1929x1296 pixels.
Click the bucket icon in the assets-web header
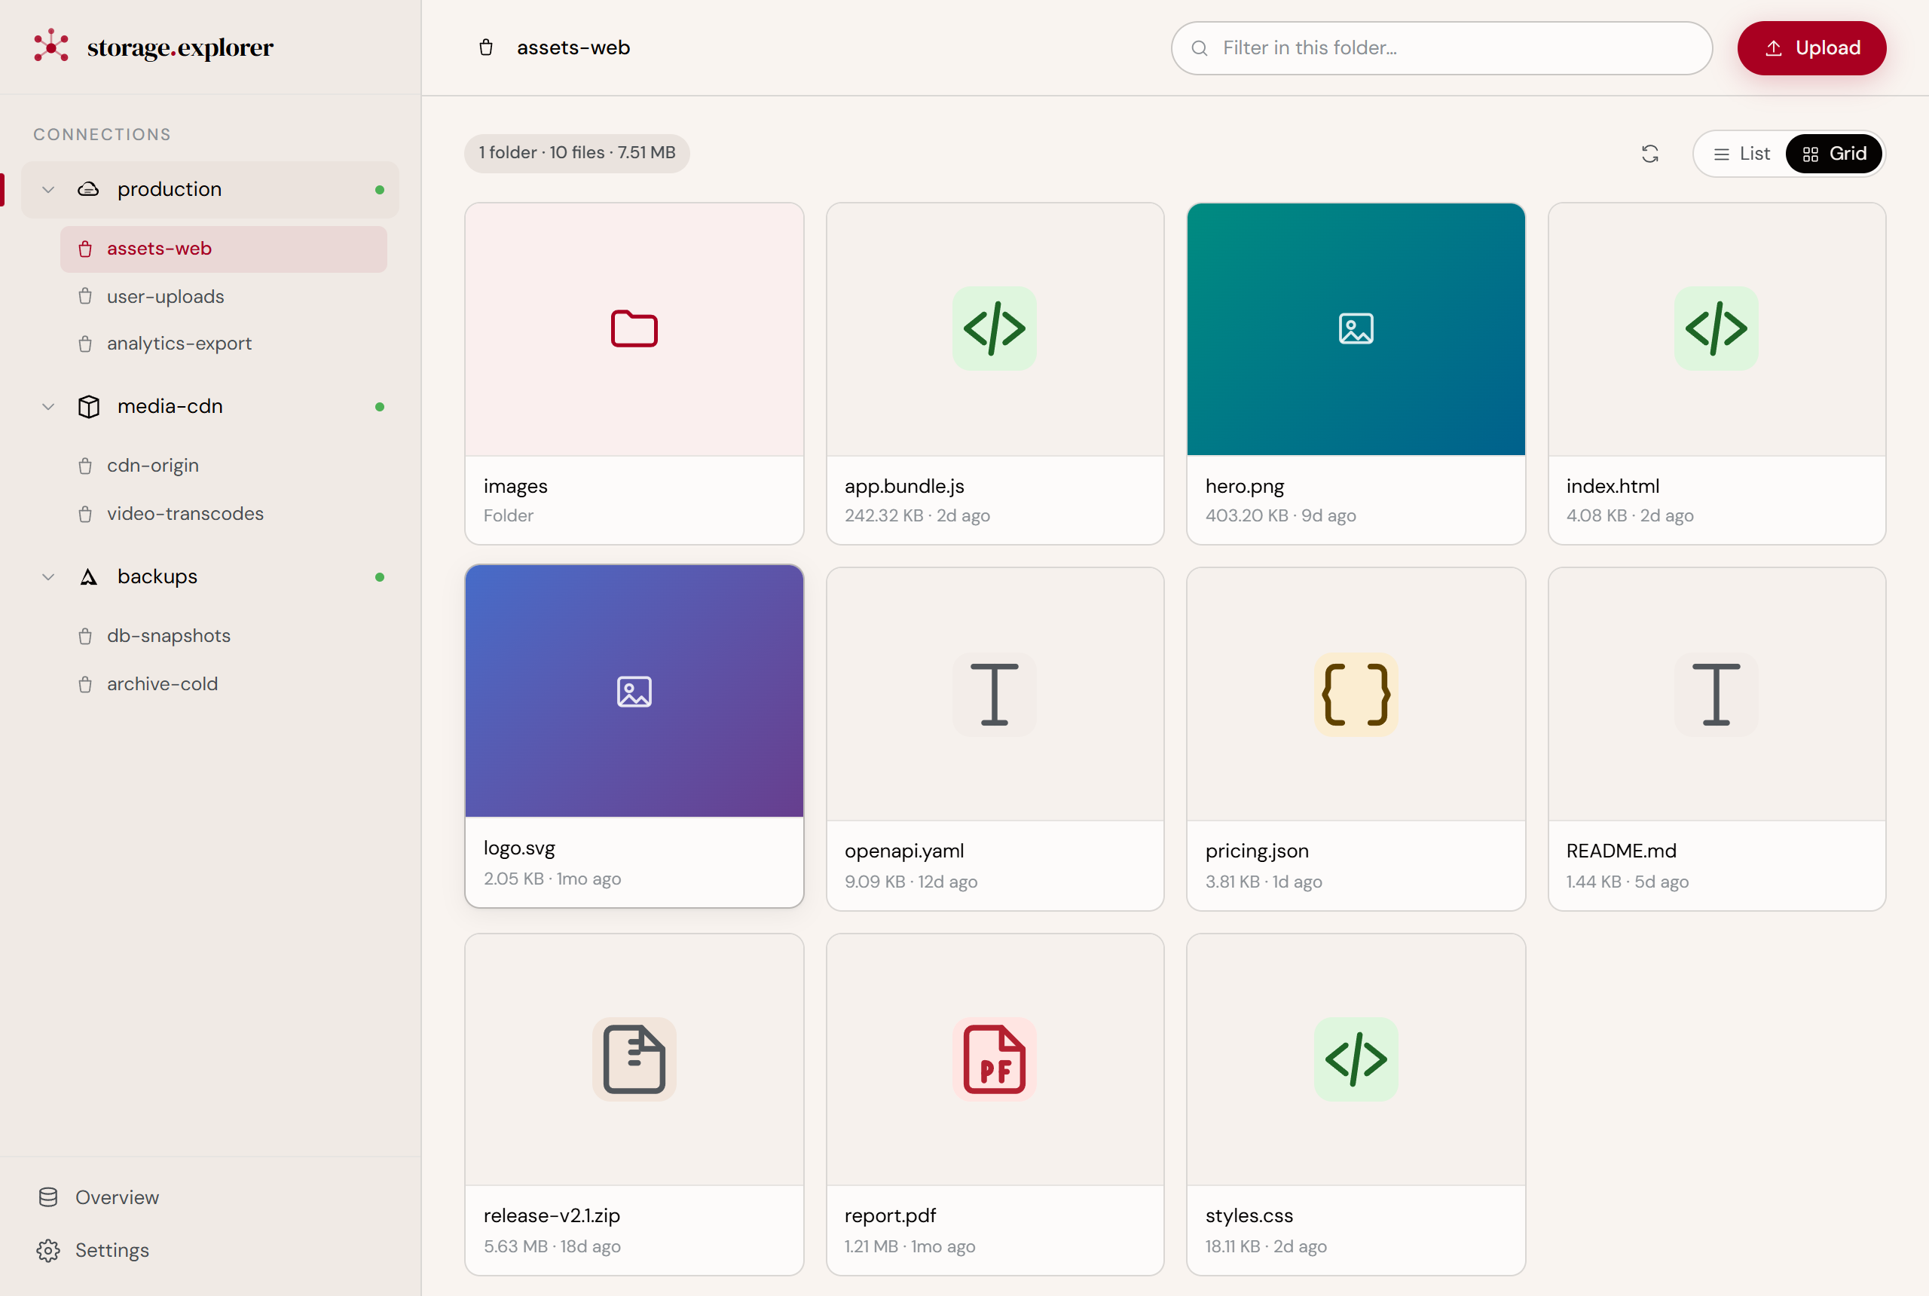[486, 47]
